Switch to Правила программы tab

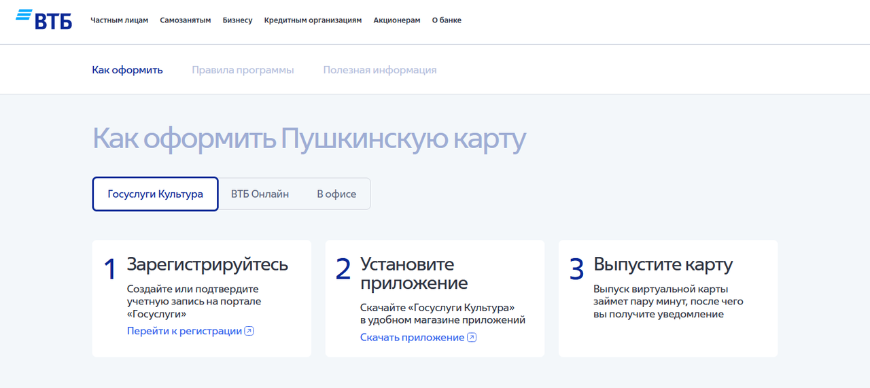(243, 70)
